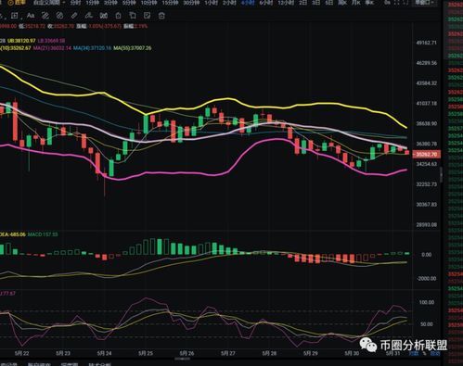Click the trash delete drawings icon
The width and height of the screenshot is (463, 366).
161,16
